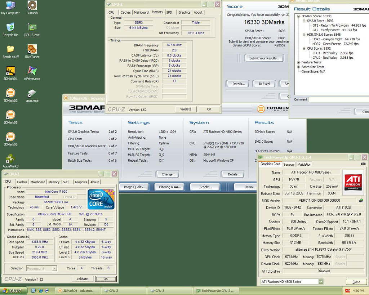Switch to Mainboard tab in memory CPU-Z
This screenshot has height=295, width=369.
click(141, 12)
